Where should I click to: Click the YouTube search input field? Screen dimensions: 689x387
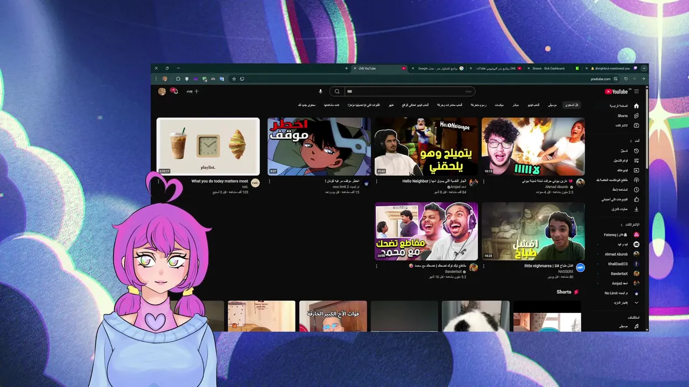[x=410, y=91]
